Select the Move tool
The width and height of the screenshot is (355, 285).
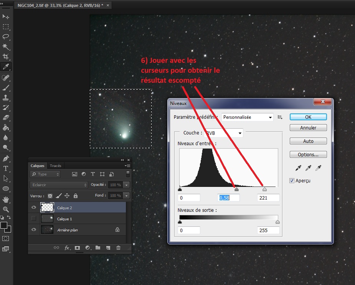tap(6, 16)
